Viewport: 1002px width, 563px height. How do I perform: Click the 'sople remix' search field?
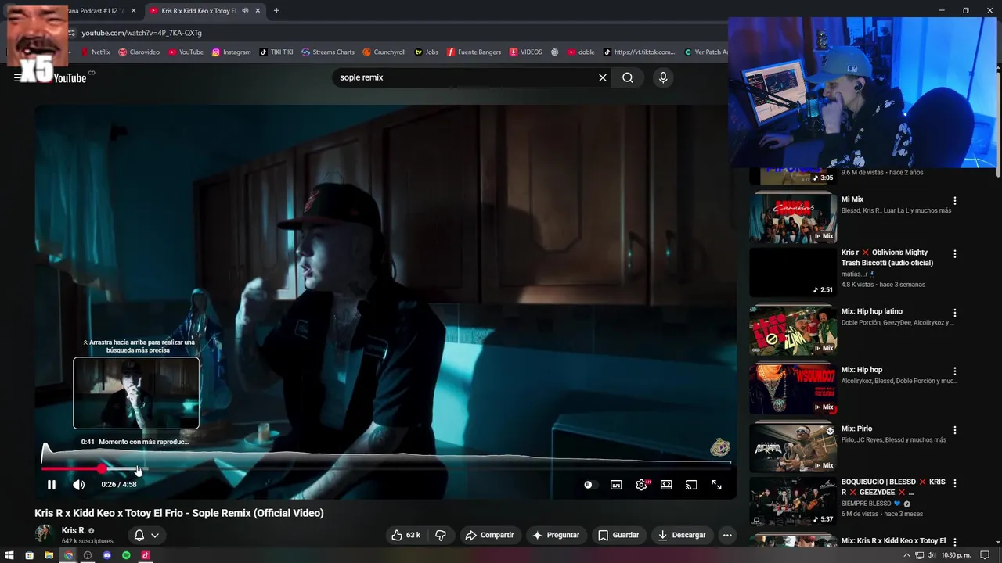pyautogui.click(x=466, y=77)
